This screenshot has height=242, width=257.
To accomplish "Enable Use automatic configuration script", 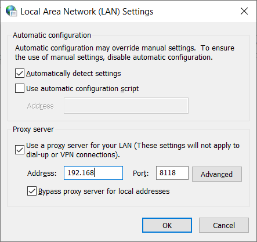I will [x=20, y=88].
